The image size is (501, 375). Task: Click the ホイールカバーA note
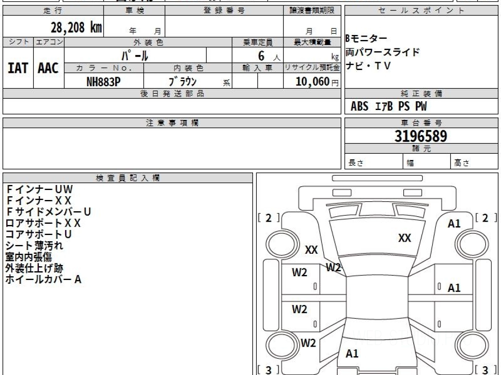[43, 280]
